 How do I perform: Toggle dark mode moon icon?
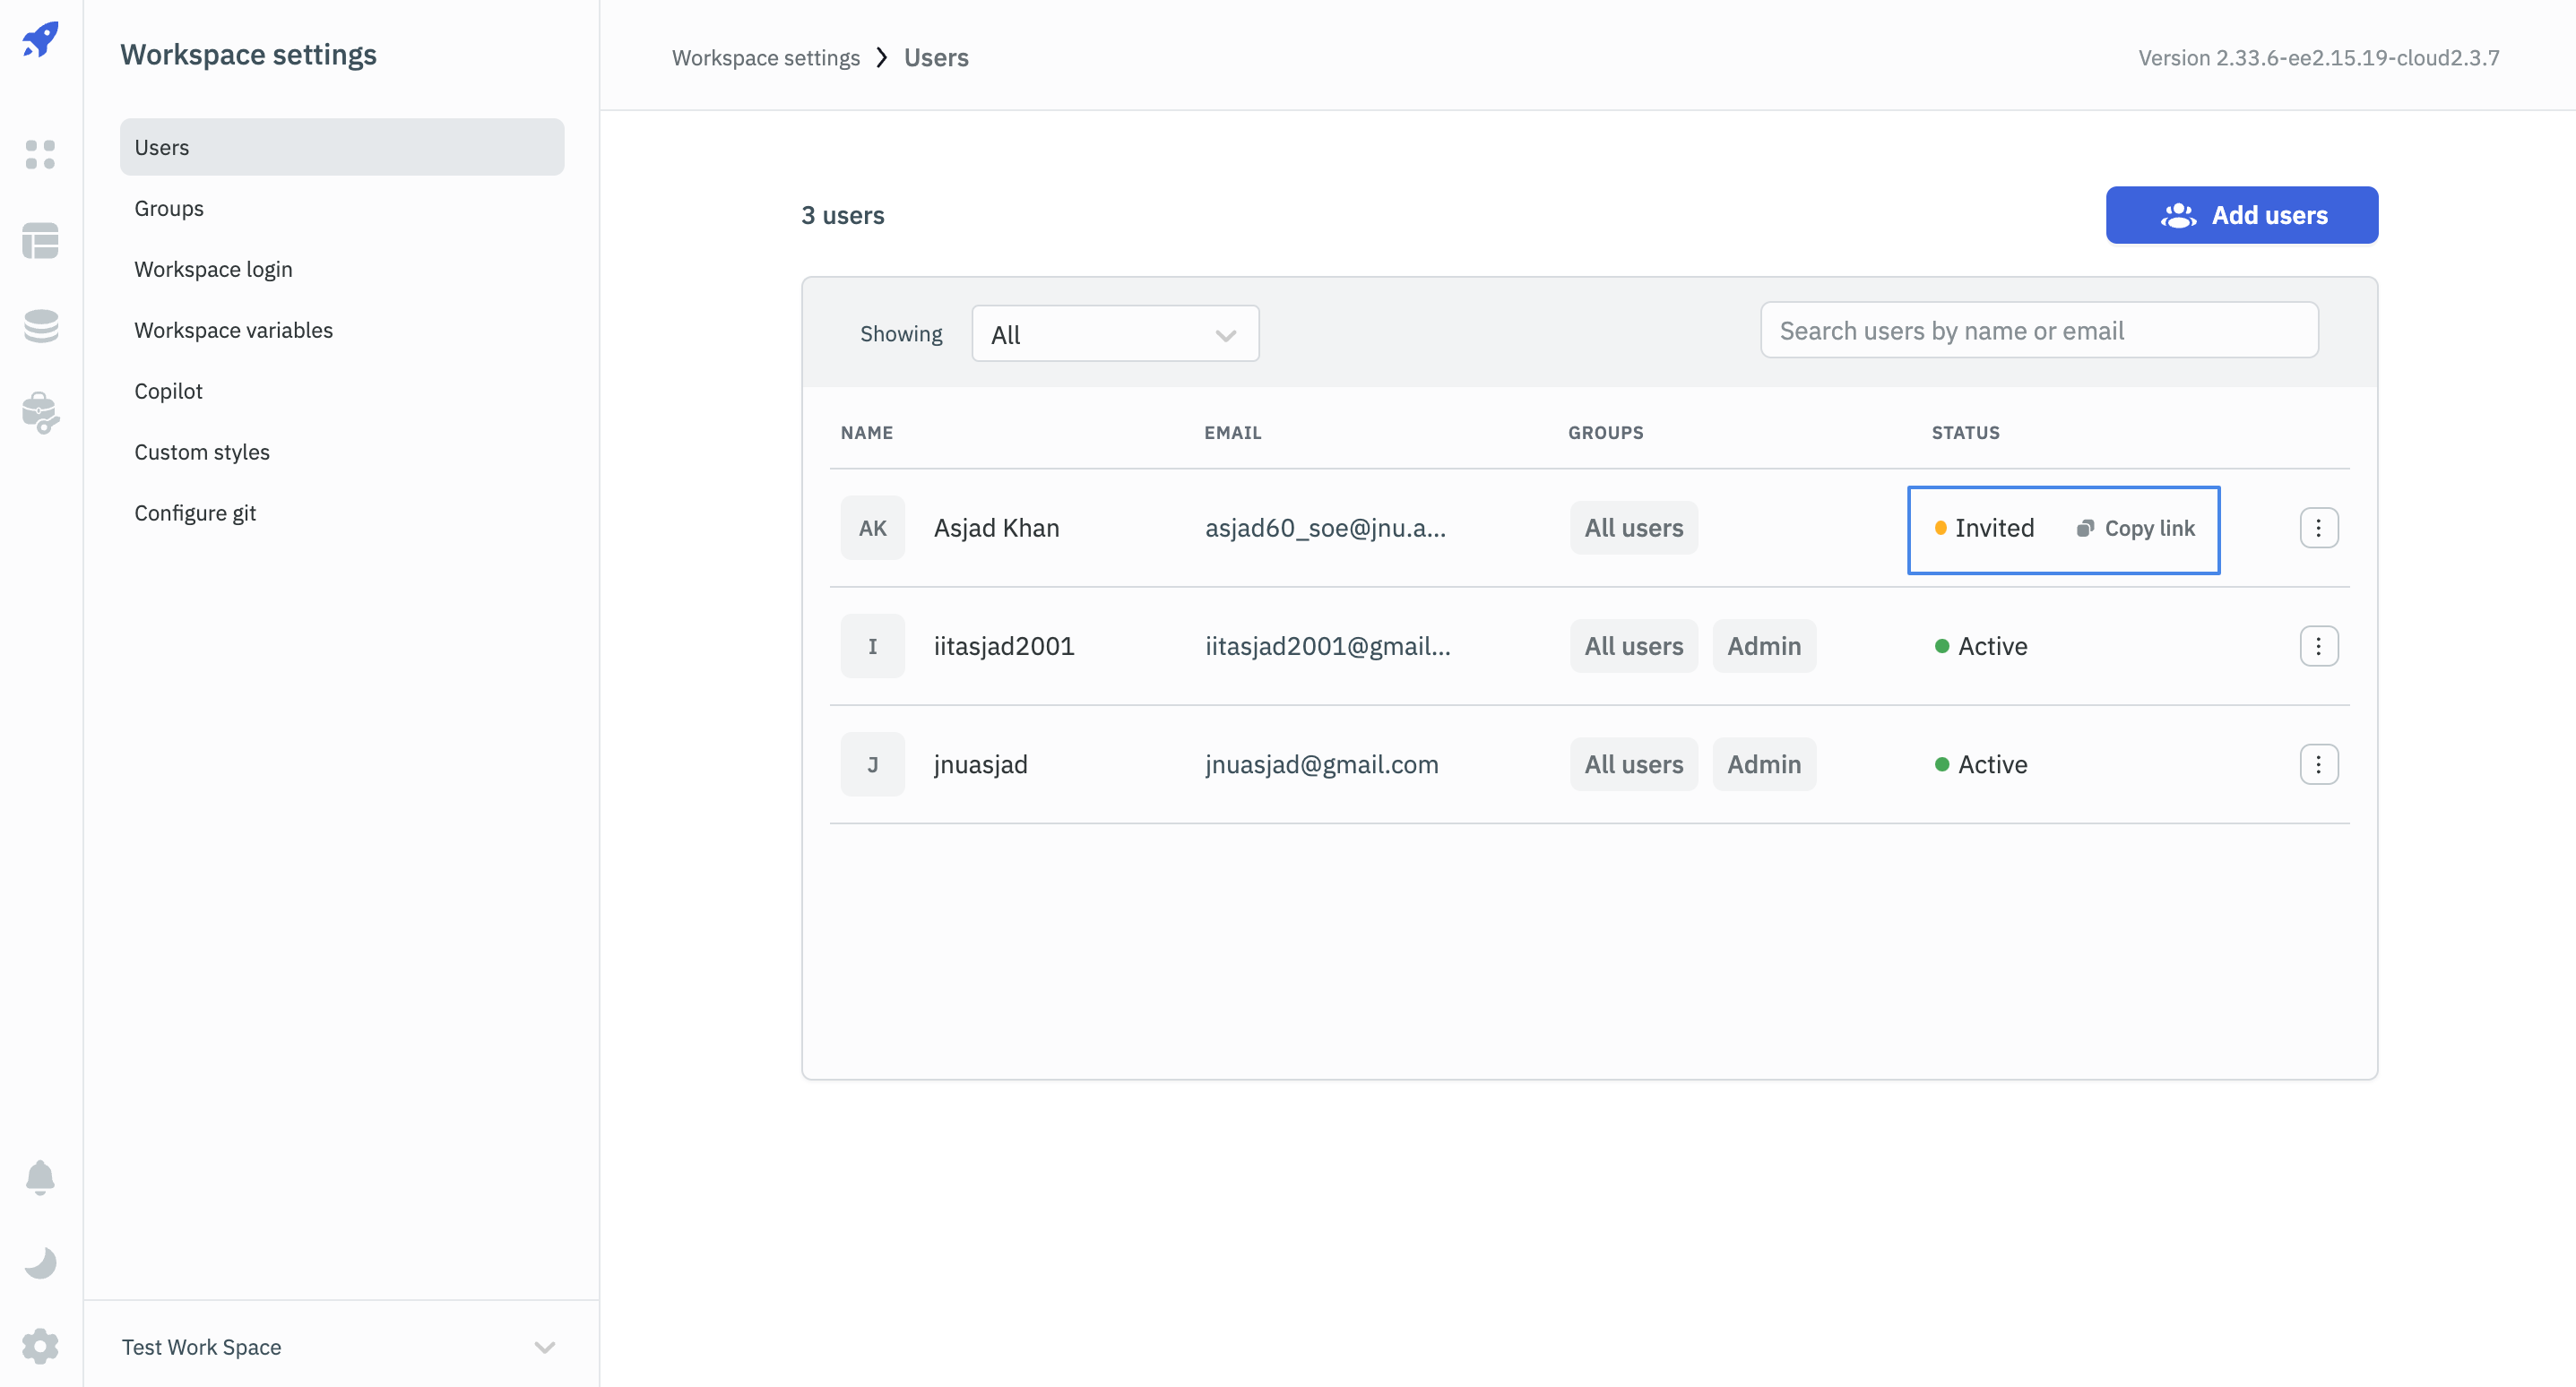[40, 1263]
